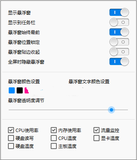Switch off 全屏时隐藏悬浮窗

coord(119,62)
